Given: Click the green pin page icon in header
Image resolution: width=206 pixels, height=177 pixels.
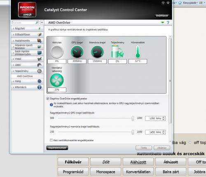Looking at the screenshot, I should (162, 22).
